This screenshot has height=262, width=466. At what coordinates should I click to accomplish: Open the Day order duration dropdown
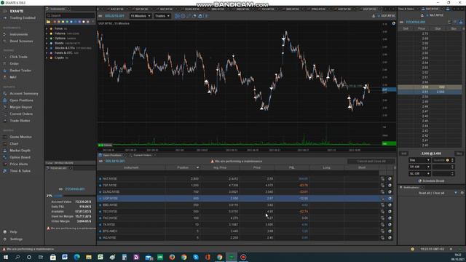point(419,160)
